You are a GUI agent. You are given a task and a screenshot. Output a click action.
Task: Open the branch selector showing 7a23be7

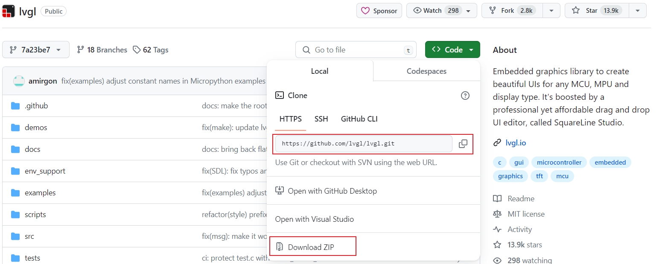(x=36, y=49)
